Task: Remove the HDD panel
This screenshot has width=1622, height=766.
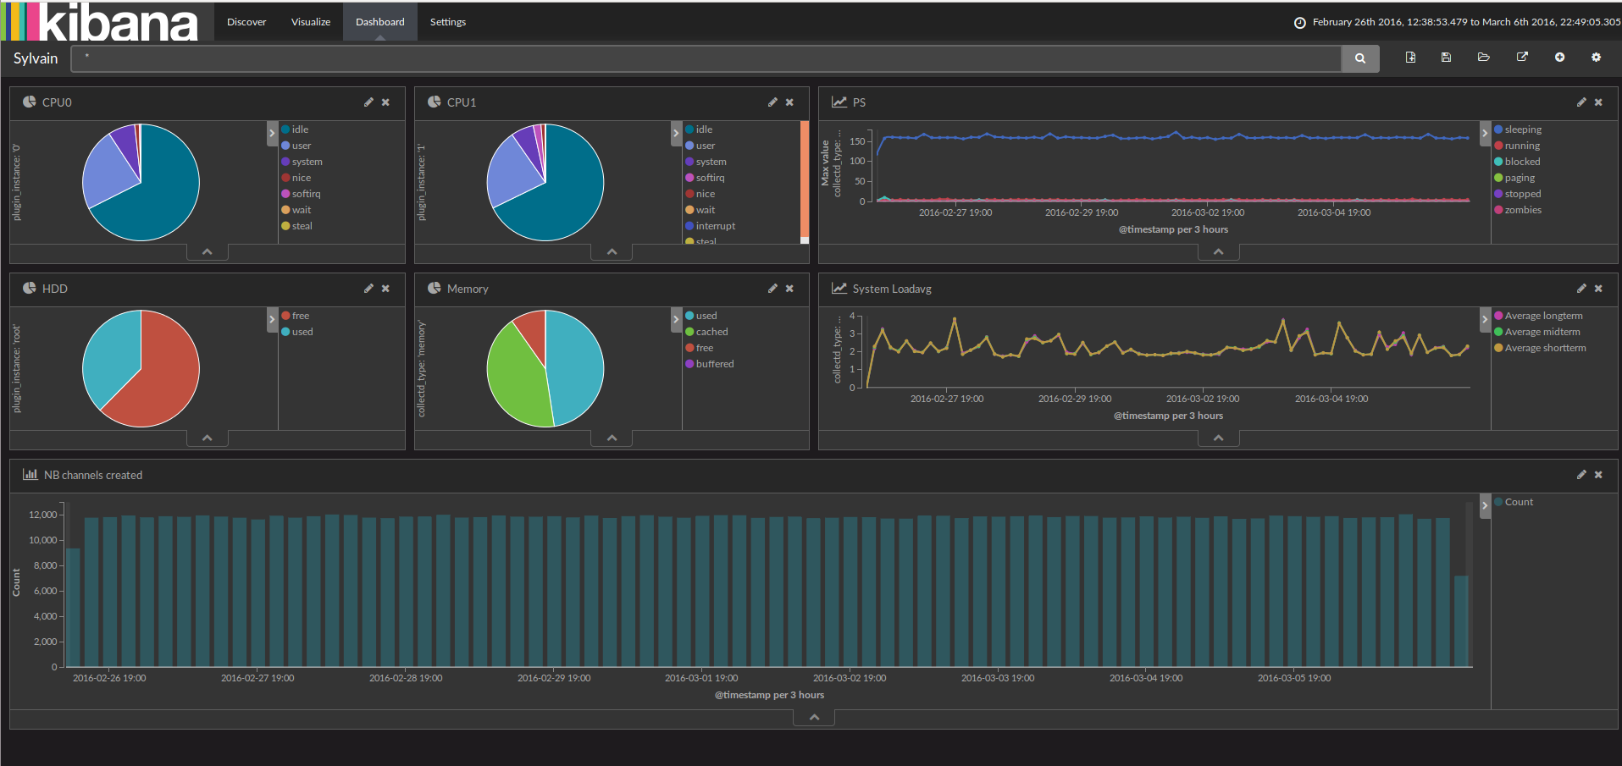Action: click(x=385, y=289)
